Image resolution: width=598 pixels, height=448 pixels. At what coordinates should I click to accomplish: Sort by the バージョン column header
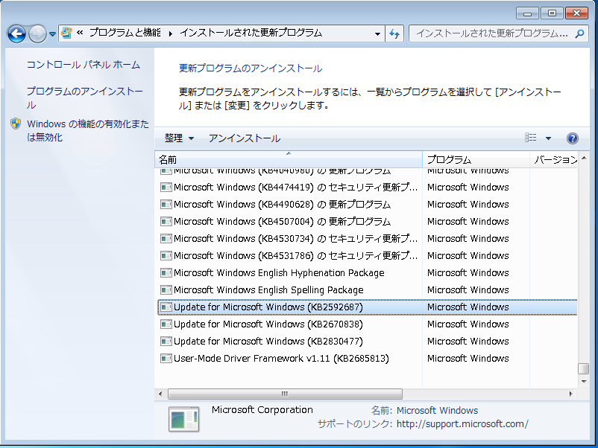click(x=554, y=159)
